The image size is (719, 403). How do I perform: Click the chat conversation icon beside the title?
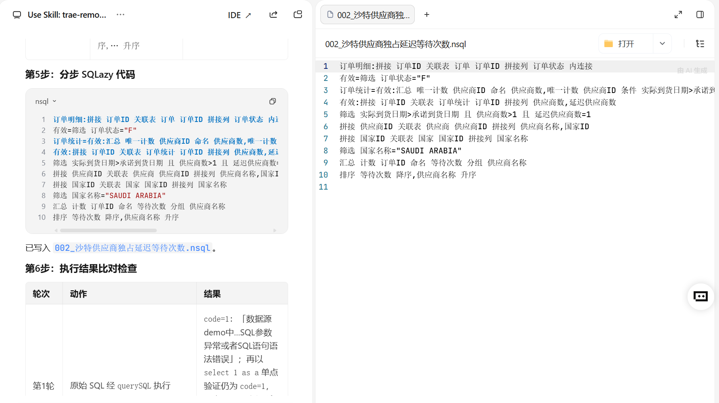pyautogui.click(x=17, y=15)
